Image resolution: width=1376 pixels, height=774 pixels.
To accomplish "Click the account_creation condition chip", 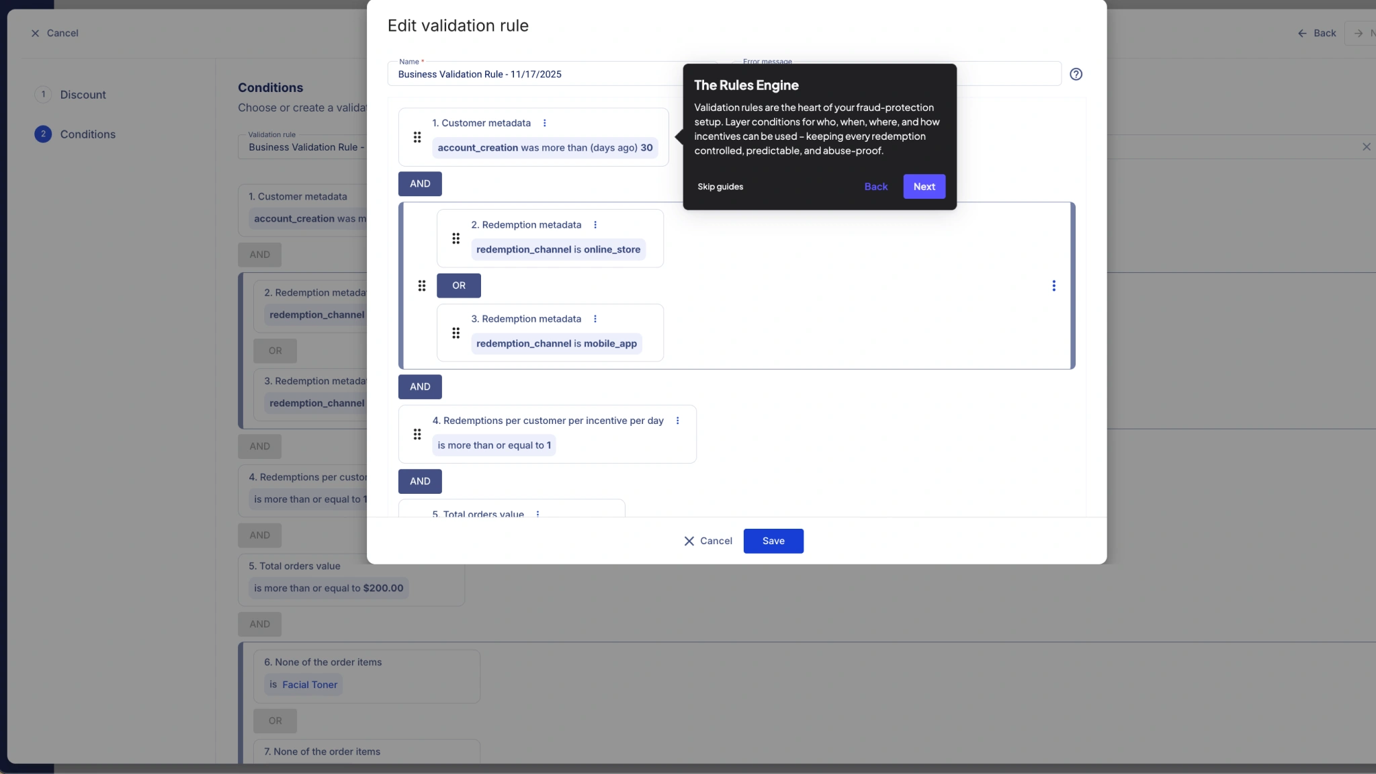I will point(545,148).
